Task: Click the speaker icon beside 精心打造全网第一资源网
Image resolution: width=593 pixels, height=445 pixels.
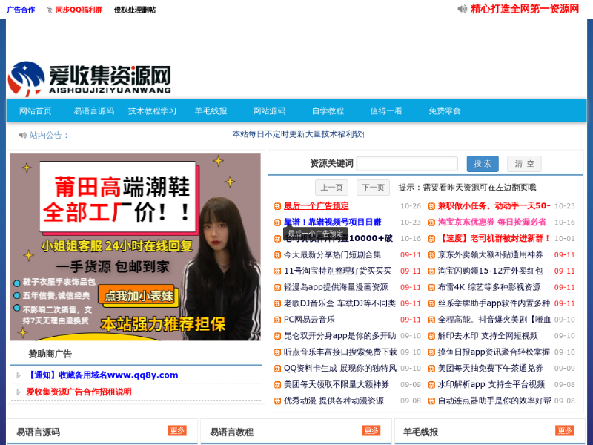Action: tap(463, 9)
